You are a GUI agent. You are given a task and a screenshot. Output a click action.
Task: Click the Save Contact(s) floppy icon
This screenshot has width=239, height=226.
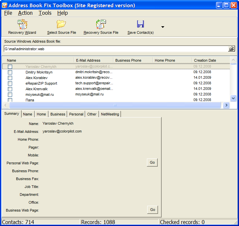tap(140, 24)
